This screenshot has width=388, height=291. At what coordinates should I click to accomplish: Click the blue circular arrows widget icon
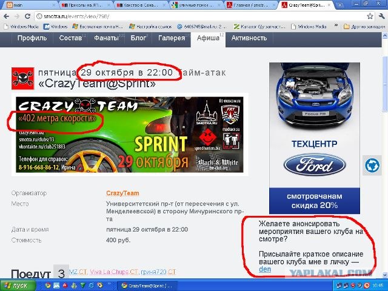coord(372,166)
